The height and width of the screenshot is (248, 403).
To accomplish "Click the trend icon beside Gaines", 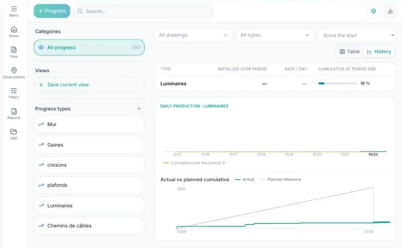I will point(41,145).
